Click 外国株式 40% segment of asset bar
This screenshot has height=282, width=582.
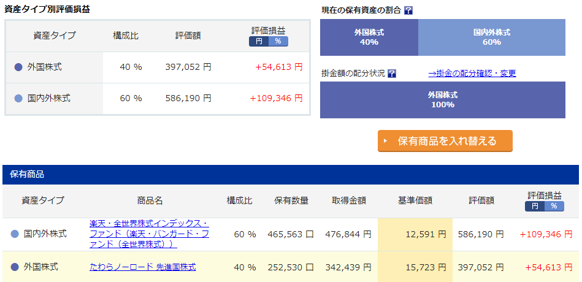[369, 37]
